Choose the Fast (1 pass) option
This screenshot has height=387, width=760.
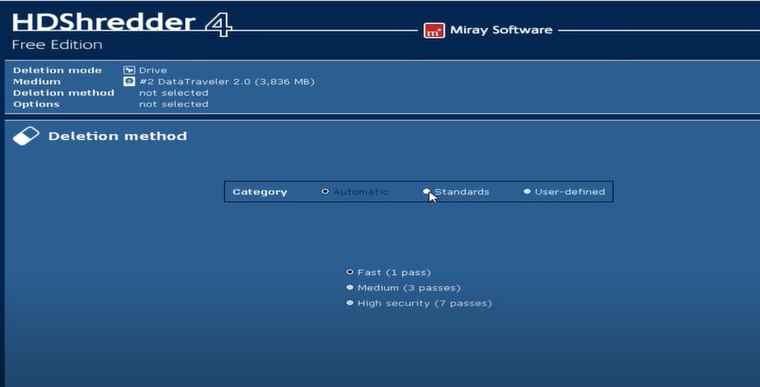pos(349,272)
